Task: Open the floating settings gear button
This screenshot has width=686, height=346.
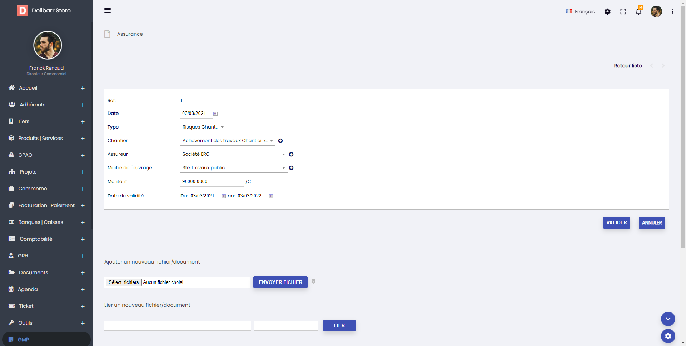Action: 668,336
